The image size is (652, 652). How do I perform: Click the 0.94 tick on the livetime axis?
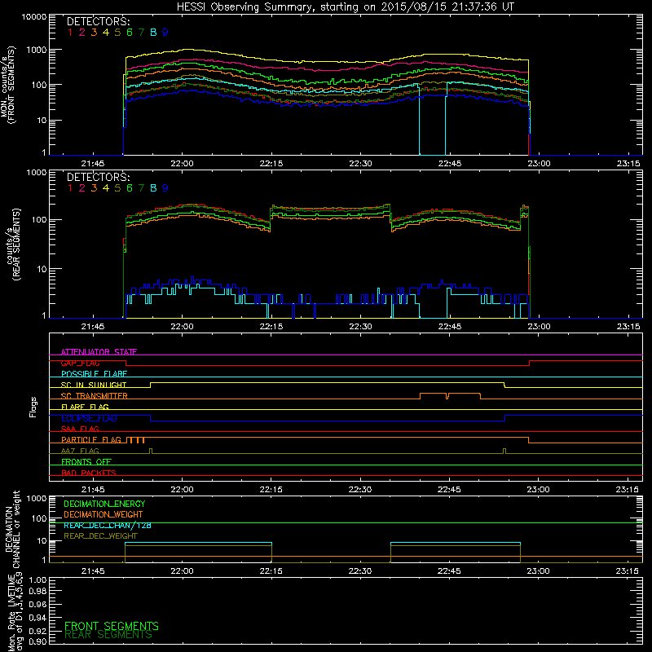[37, 618]
